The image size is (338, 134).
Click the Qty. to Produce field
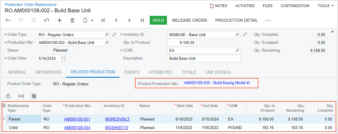(x=182, y=43)
